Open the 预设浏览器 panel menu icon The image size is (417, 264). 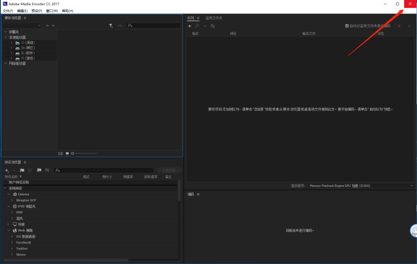tap(25, 162)
